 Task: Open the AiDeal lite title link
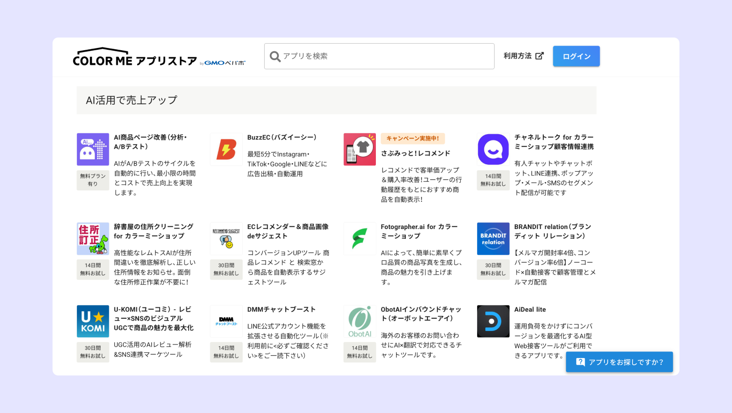click(x=530, y=309)
